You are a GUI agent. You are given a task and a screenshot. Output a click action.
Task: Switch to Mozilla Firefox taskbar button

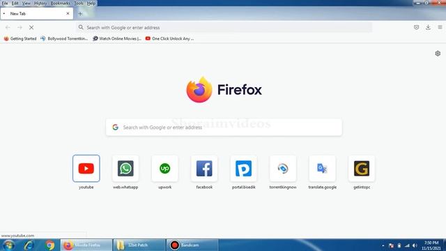86,245
